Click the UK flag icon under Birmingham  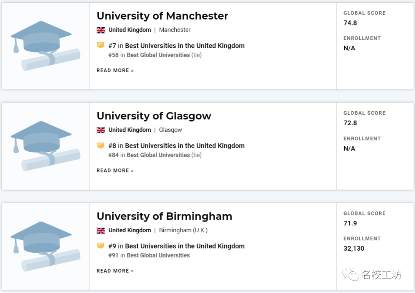click(101, 230)
